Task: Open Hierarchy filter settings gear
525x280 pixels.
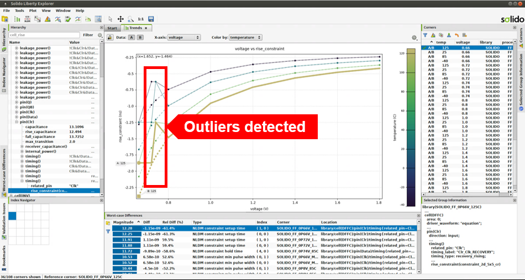Action: click(x=100, y=35)
